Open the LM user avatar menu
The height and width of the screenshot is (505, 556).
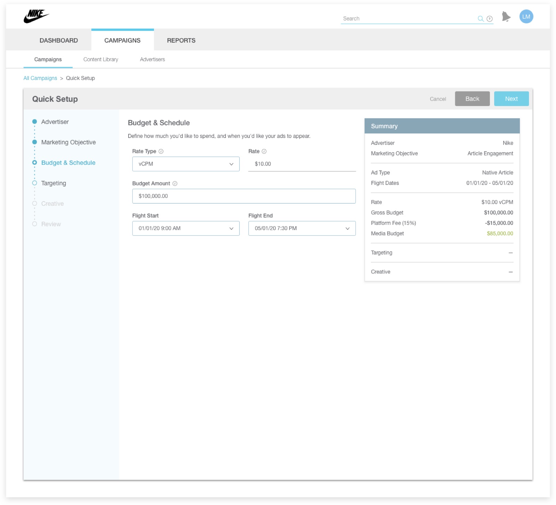coord(526,16)
